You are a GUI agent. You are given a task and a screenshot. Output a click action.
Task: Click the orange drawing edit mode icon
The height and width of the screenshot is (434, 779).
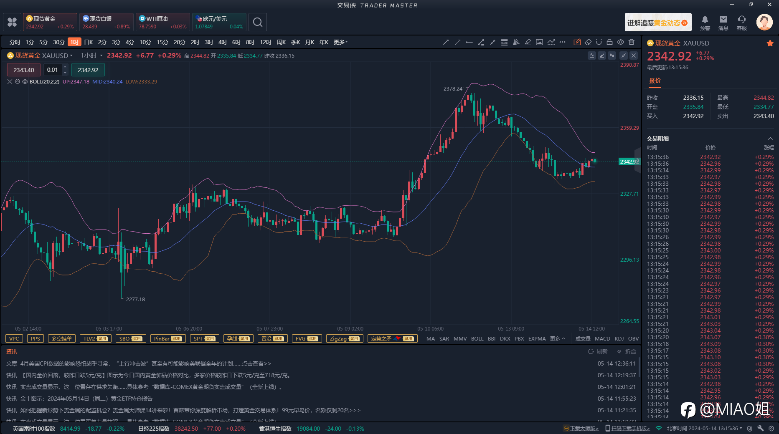577,42
